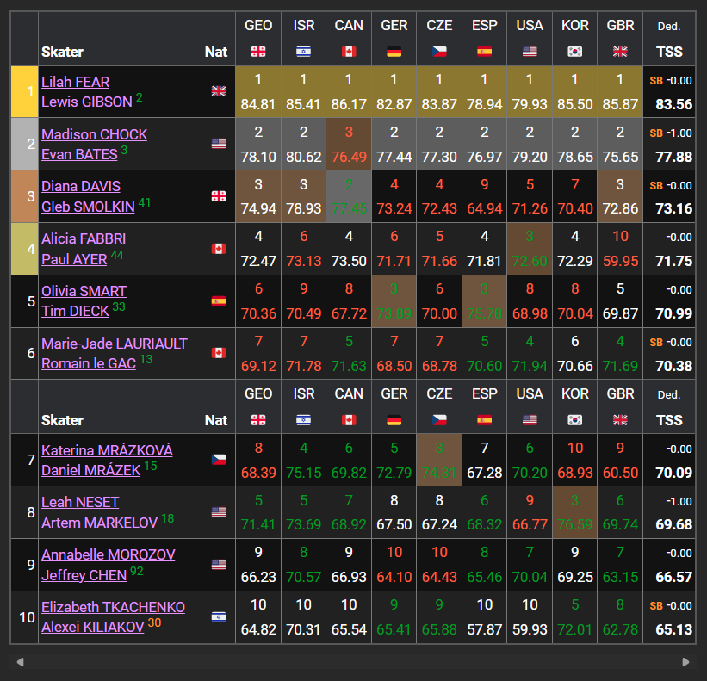
Task: Follow the Paul AYER link
Action: pos(73,258)
